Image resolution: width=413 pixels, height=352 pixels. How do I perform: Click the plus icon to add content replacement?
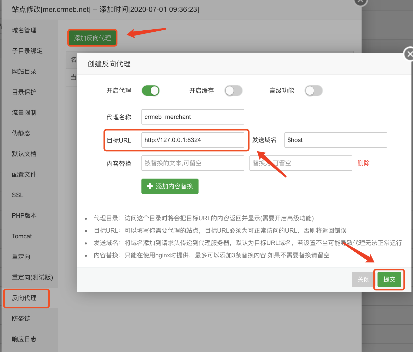(x=150, y=186)
